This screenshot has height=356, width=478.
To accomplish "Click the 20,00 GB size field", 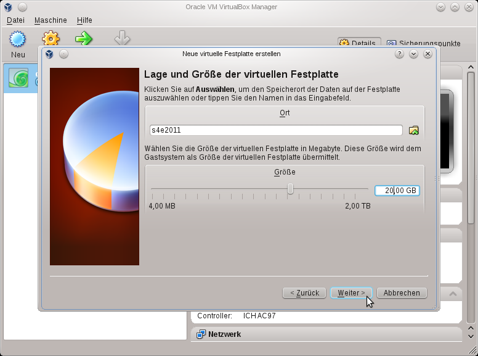I will pyautogui.click(x=397, y=191).
